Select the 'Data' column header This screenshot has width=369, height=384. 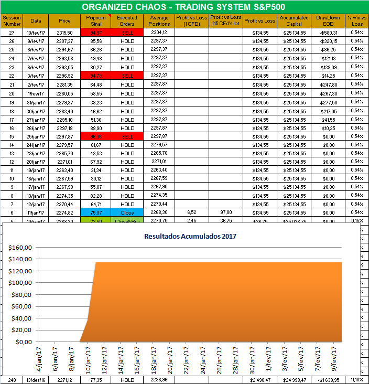[x=36, y=21]
